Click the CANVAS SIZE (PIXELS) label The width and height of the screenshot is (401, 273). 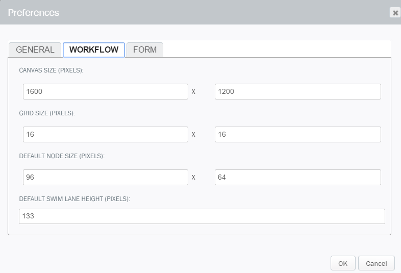[51, 70]
